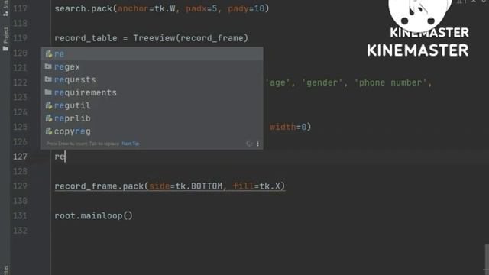Click 'width=0' on line 125
The width and height of the screenshot is (489, 275).
click(x=288, y=127)
